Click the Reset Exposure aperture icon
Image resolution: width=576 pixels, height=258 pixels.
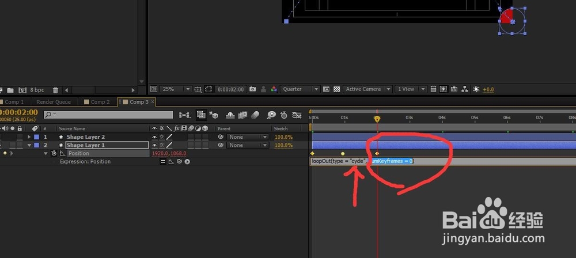pos(476,89)
